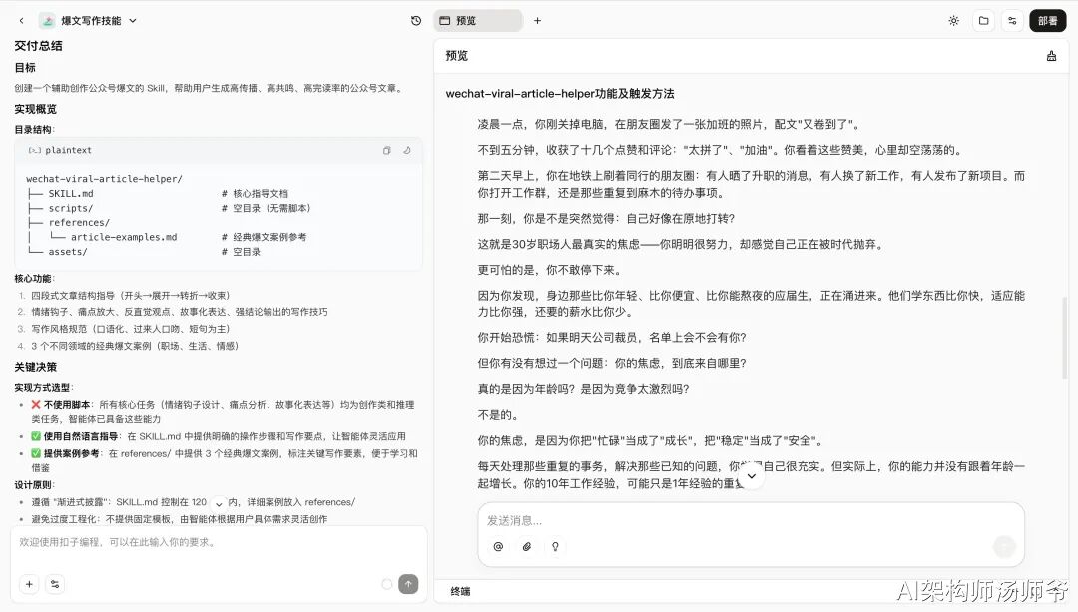This screenshot has height=612, width=1078.
Task: Toggle light/dark theme with sun icon
Action: point(954,20)
